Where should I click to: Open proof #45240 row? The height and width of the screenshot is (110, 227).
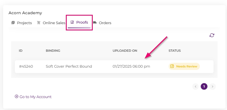point(114,67)
